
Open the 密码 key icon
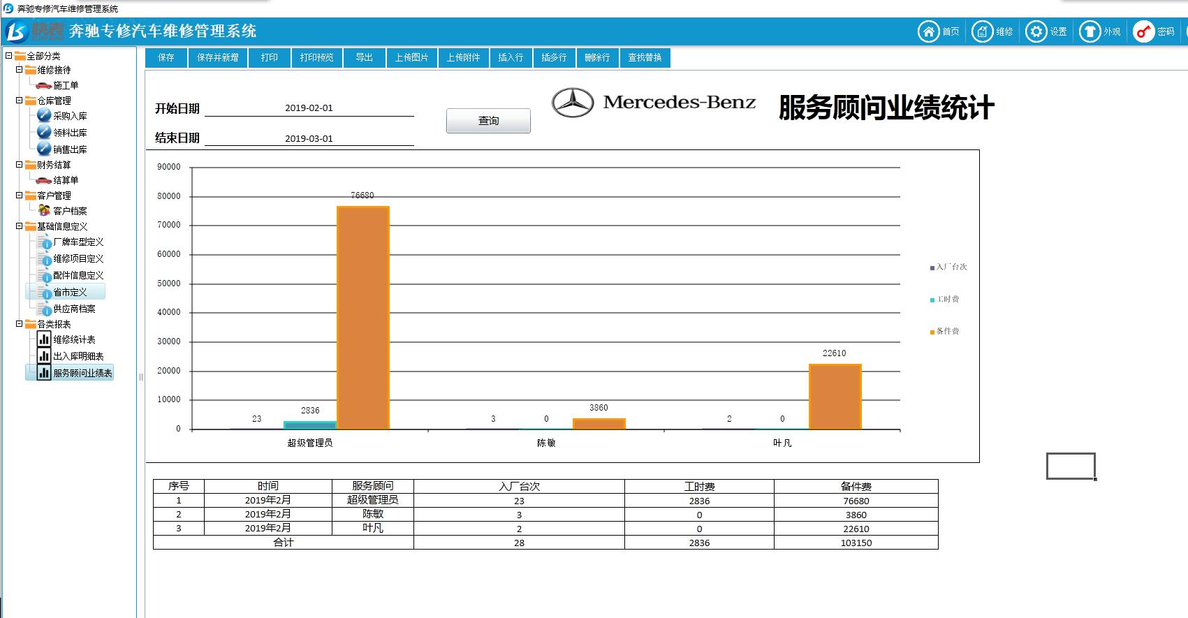(1143, 31)
